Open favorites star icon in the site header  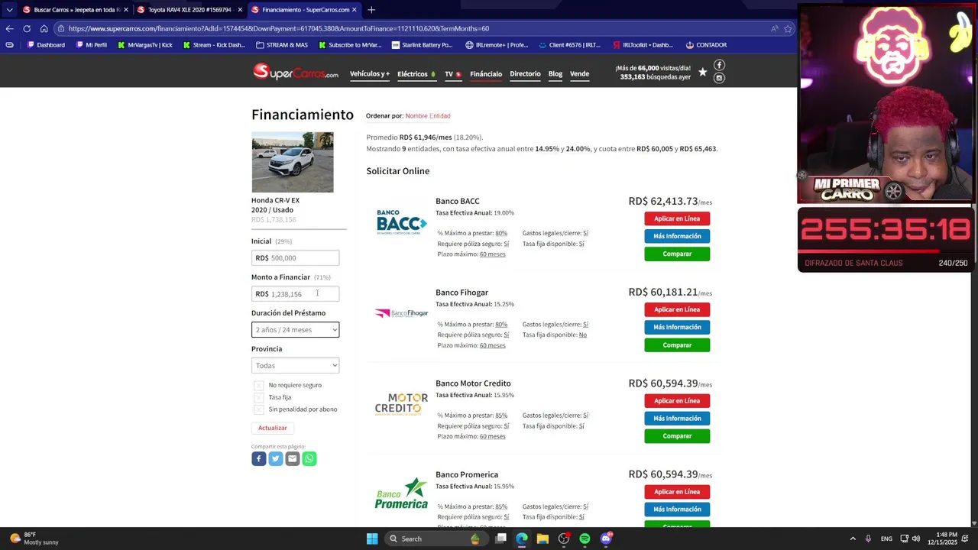(702, 72)
